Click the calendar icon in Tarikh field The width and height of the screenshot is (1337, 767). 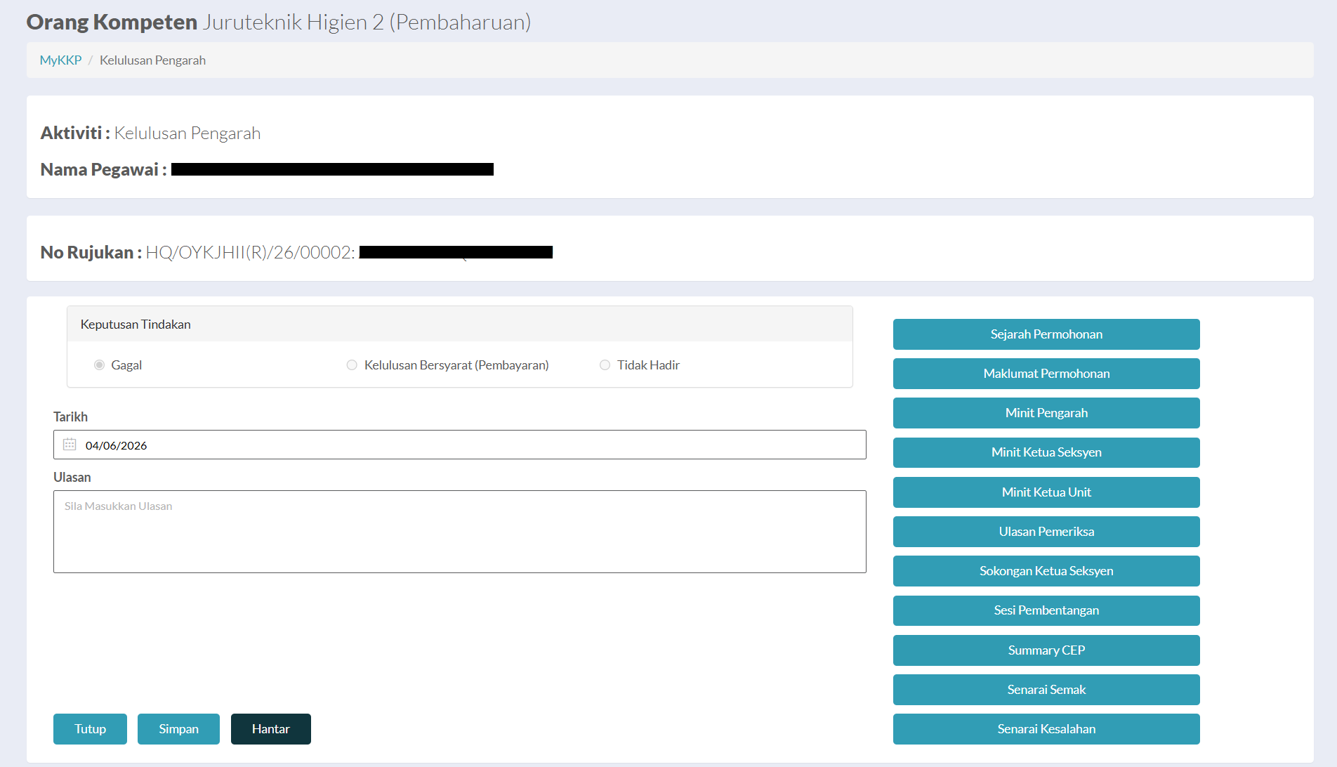coord(70,445)
